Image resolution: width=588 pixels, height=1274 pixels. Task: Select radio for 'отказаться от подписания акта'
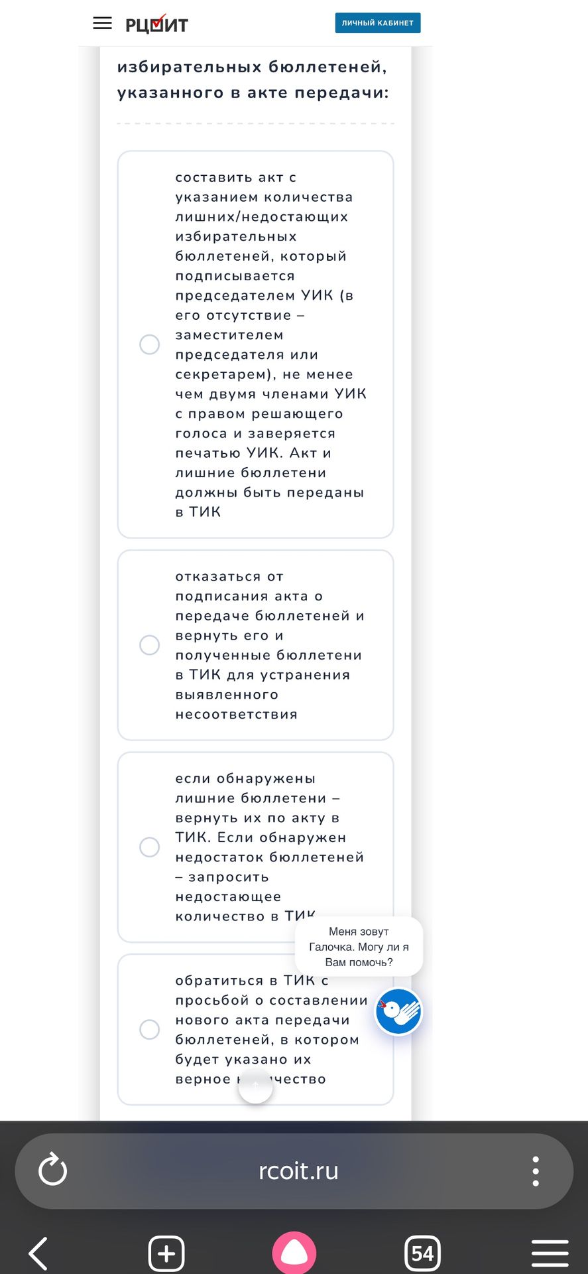click(x=150, y=645)
